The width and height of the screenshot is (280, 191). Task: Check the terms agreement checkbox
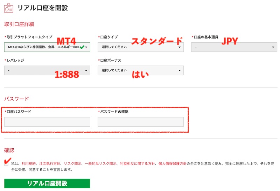[6, 163]
